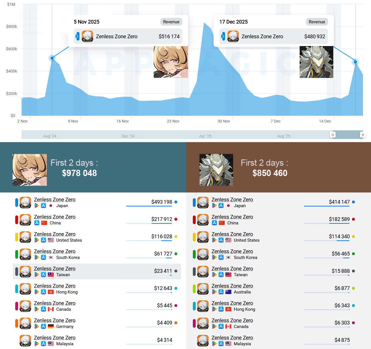Select the 17 Dec data point on the revenue chart
Viewport: 371px width, 349px height.
coord(355,62)
